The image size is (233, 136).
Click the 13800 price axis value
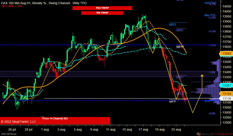tap(227, 32)
